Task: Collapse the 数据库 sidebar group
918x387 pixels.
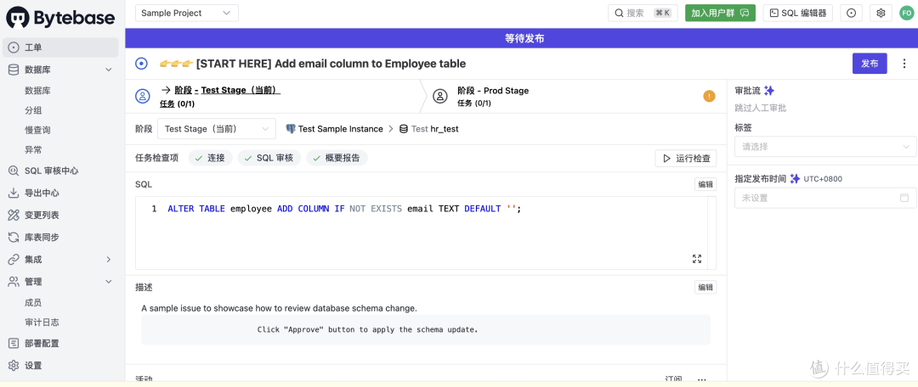Action: [108, 70]
